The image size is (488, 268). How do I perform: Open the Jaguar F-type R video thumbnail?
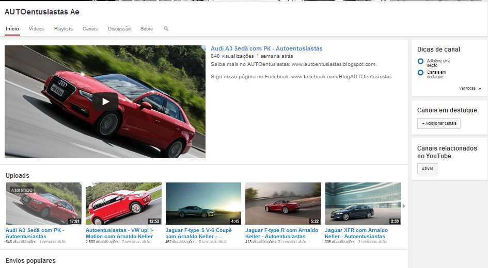[x=283, y=203]
